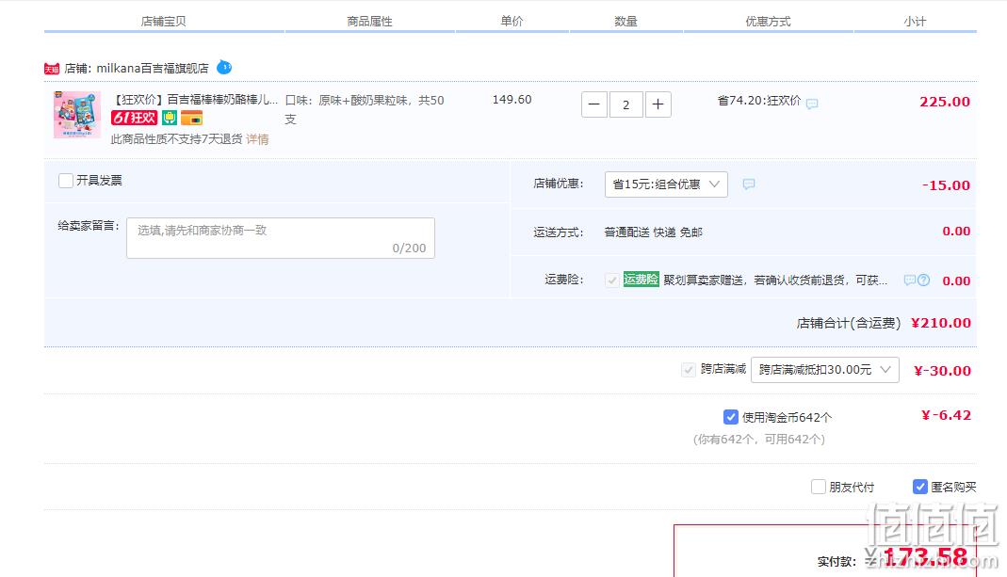Click the 实付款 label
The width and height of the screenshot is (1007, 577).
(x=836, y=562)
